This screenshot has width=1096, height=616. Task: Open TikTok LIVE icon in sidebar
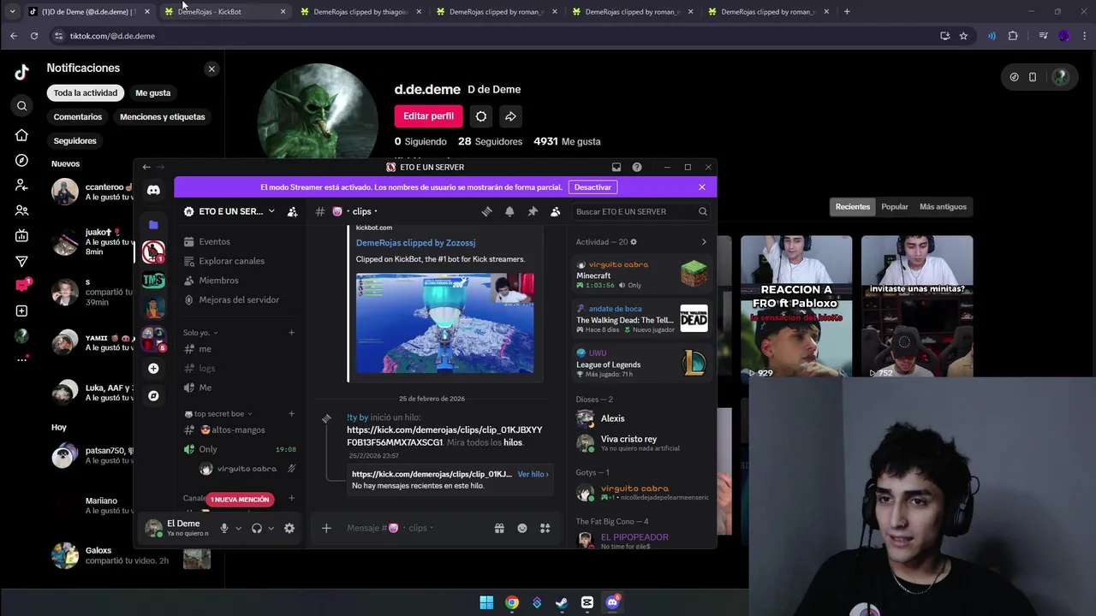point(21,236)
